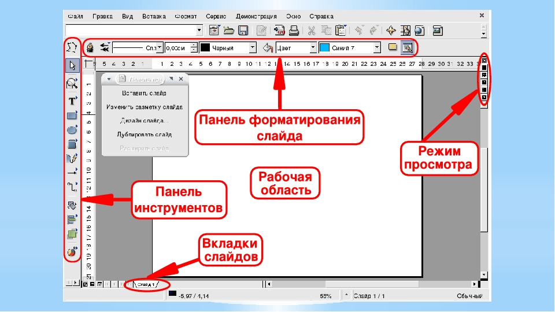Viewport: 555px width, 312px height.
Task: Adjust line width stepper arrows
Action: tap(194, 47)
